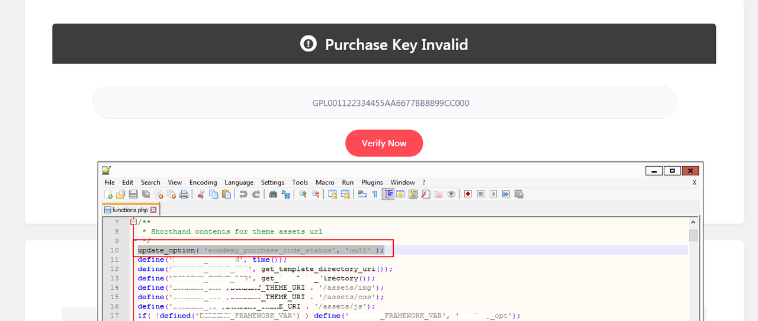Open the Tools menu
The width and height of the screenshot is (758, 321).
[300, 182]
